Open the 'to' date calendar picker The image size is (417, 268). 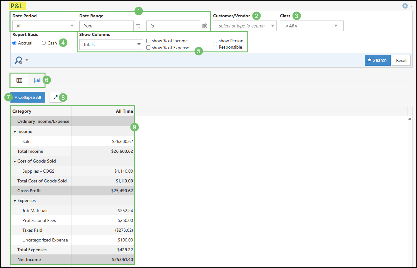[205, 26]
